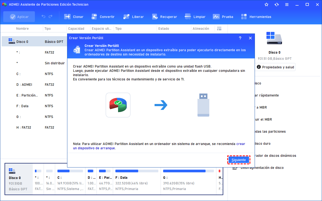The image size is (322, 201).
Task: Open the Recuperar tool
Action: (164, 17)
